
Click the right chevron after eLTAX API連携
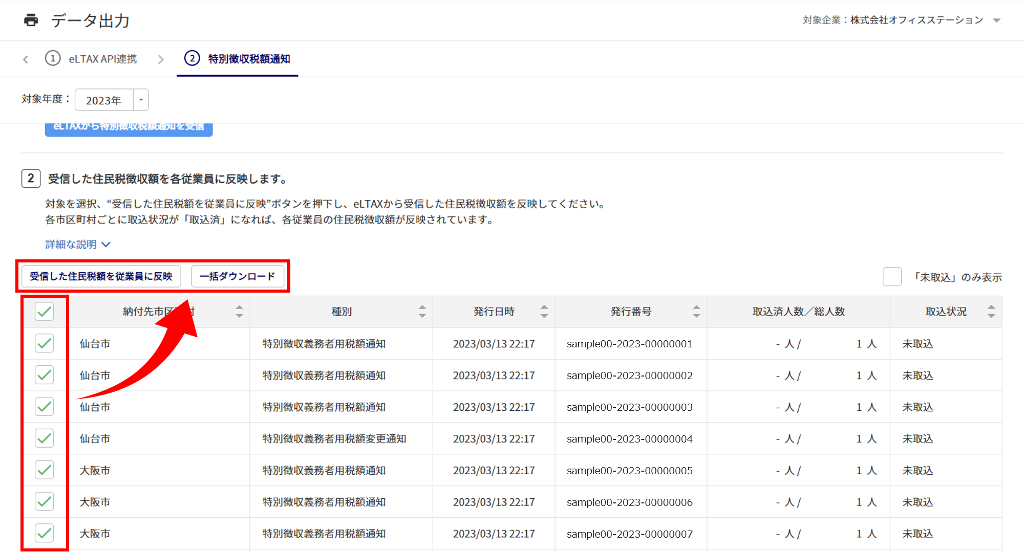coord(161,59)
